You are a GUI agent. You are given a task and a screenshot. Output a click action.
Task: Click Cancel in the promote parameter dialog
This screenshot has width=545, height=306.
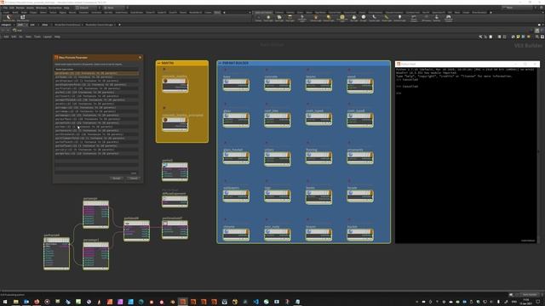tap(133, 178)
